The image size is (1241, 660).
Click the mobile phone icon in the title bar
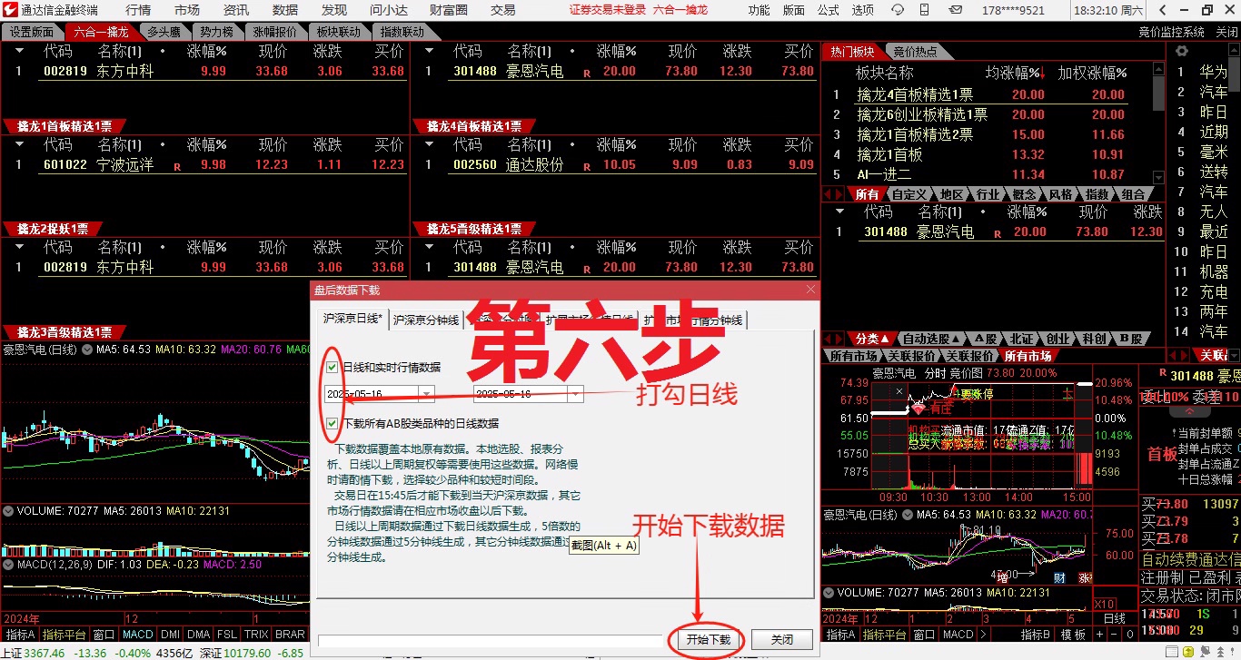pyautogui.click(x=924, y=9)
